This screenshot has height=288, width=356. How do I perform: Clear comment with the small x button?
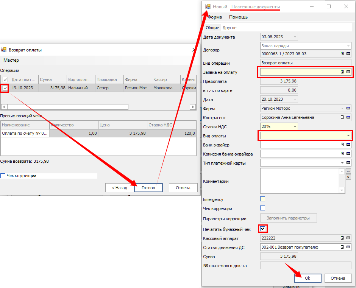(348, 177)
